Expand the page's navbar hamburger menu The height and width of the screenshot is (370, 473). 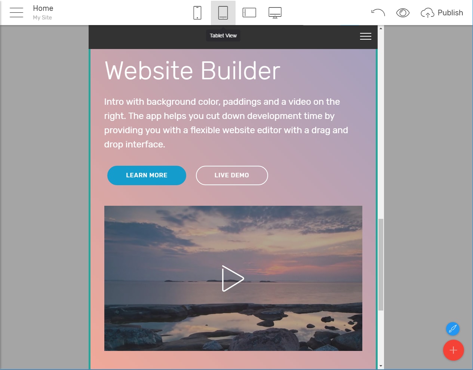pyautogui.click(x=365, y=36)
